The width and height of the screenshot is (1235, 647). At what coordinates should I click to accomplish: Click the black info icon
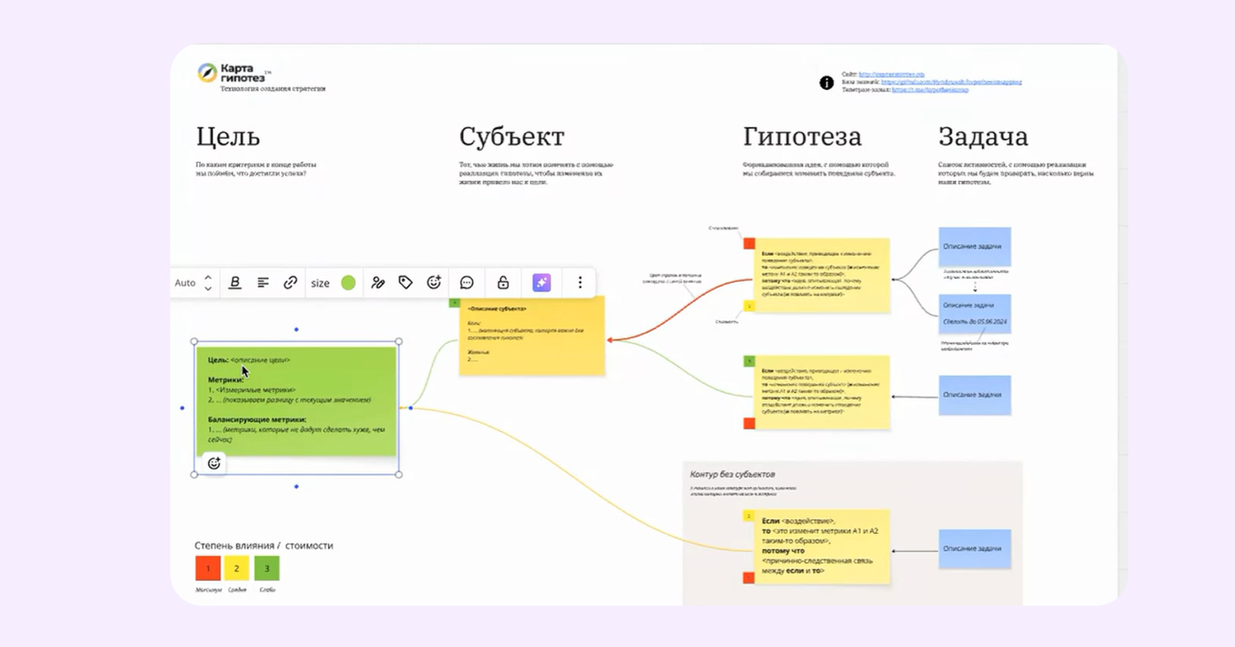[827, 83]
